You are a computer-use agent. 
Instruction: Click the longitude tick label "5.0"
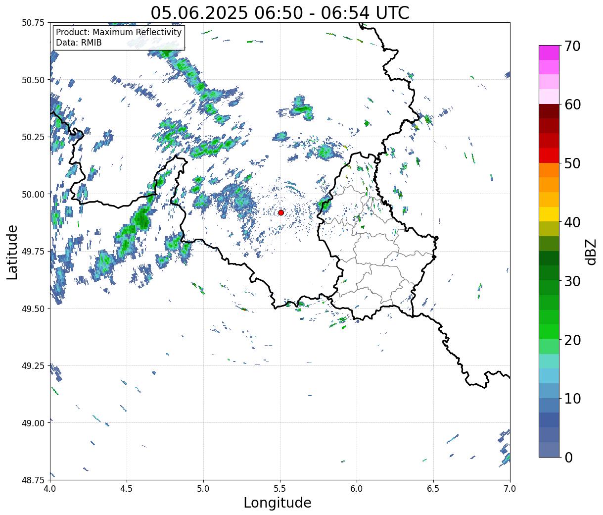click(203, 489)
